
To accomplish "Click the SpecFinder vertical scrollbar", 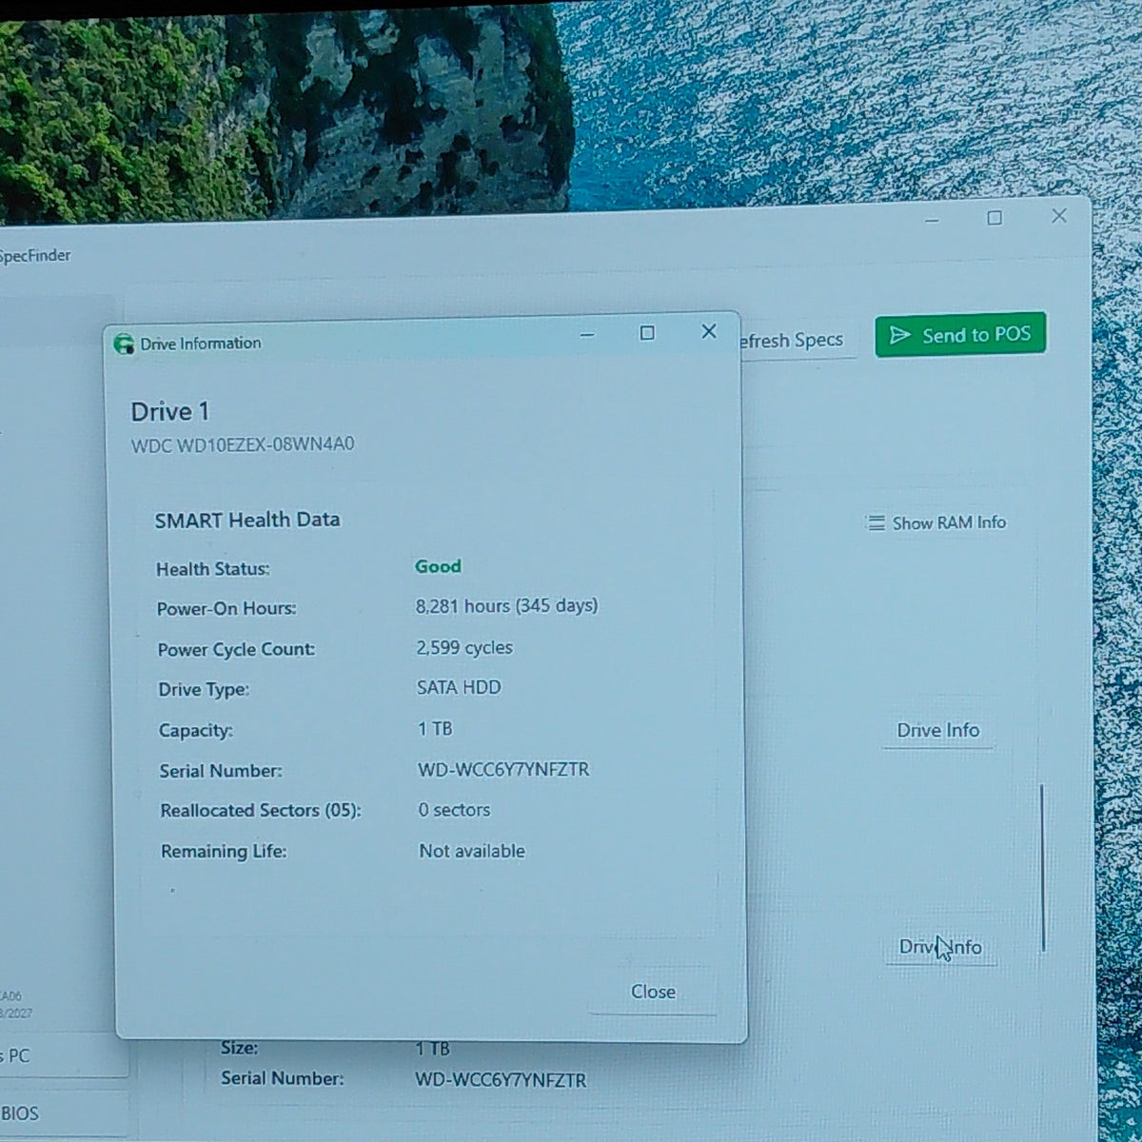I will coord(1042,867).
